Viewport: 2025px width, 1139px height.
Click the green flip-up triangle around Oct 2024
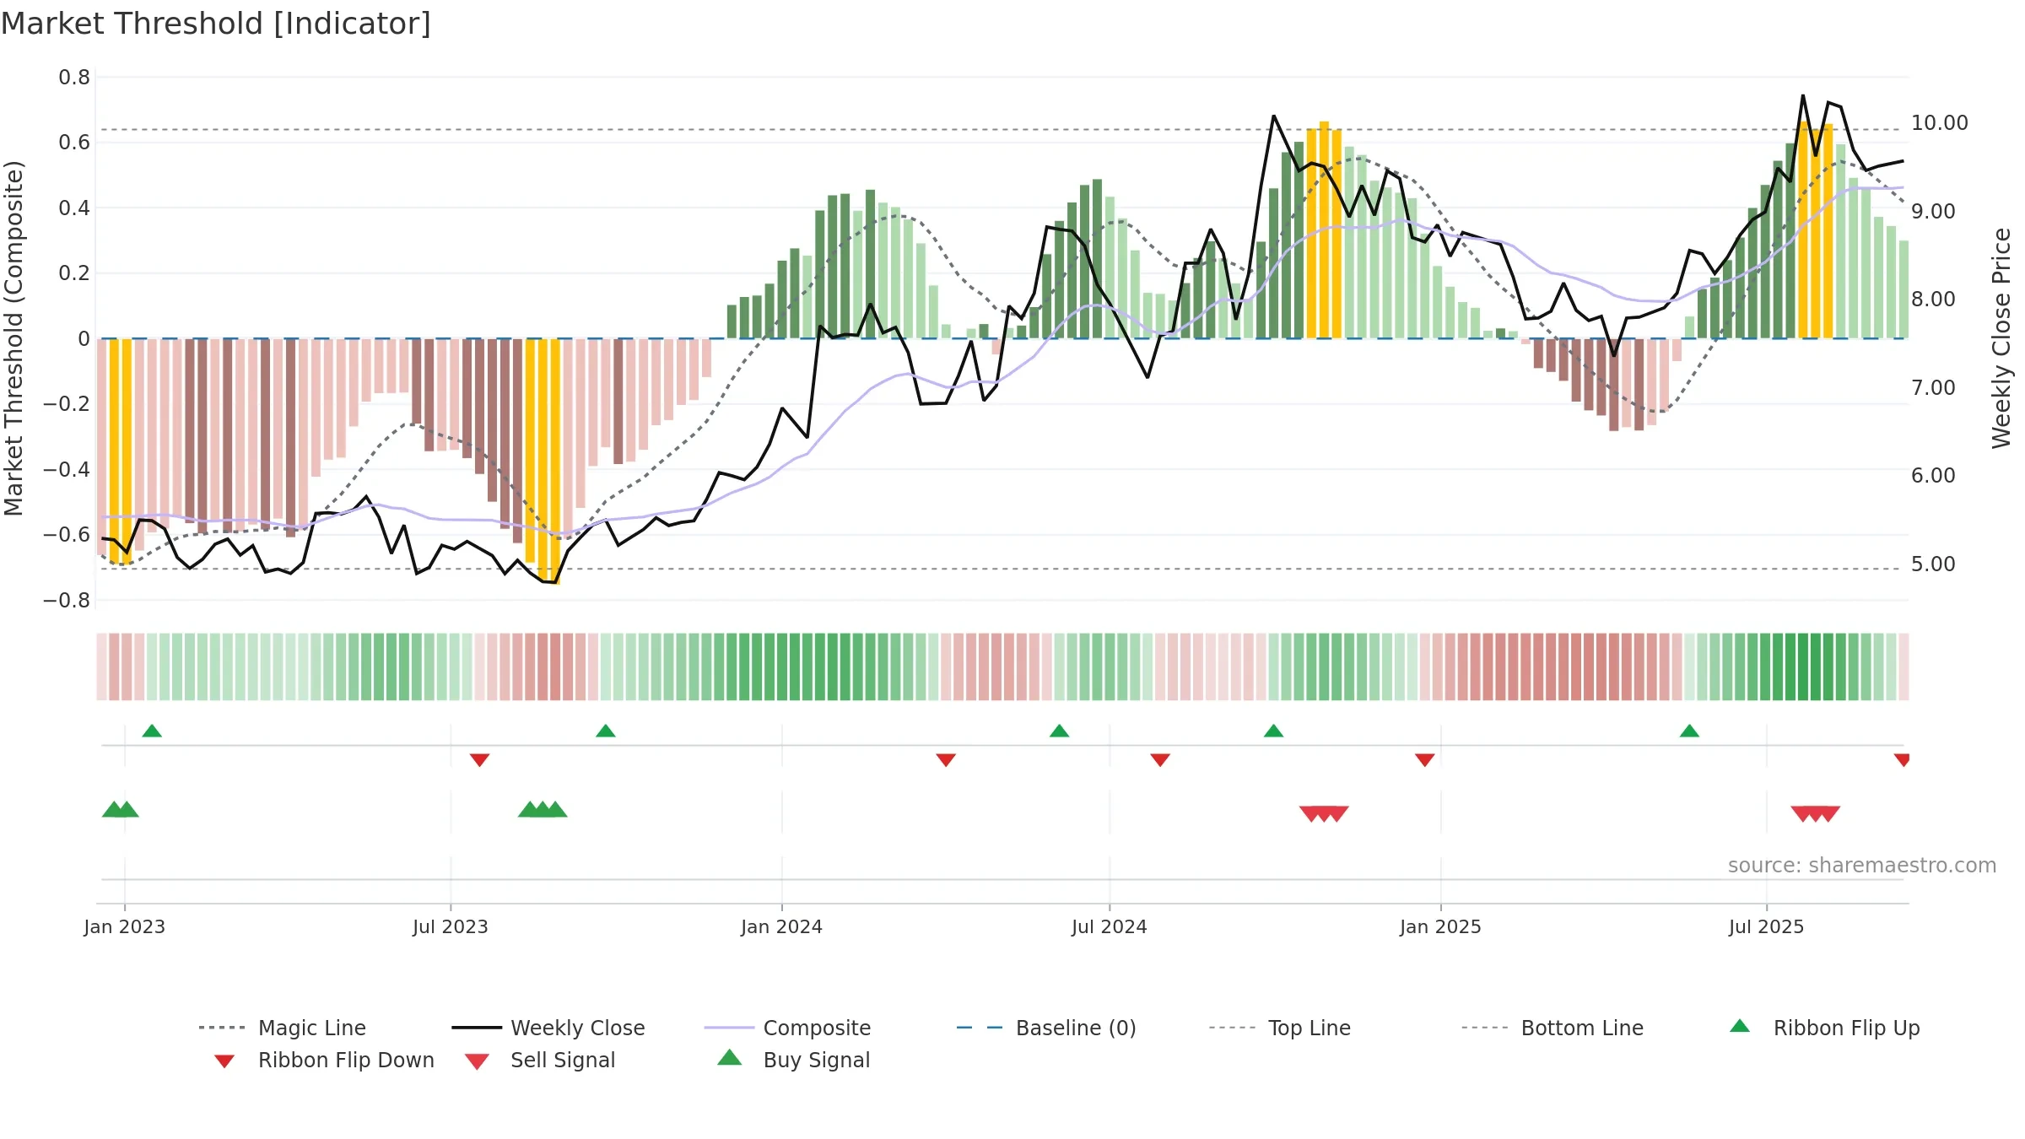coord(1274,731)
